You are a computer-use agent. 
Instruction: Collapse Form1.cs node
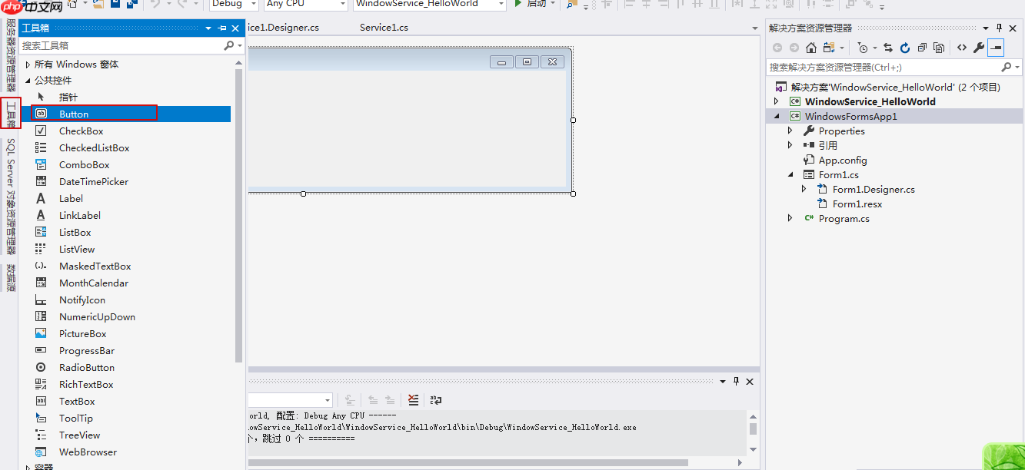tap(790, 175)
